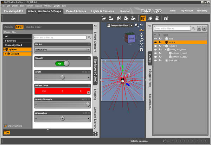The height and width of the screenshot is (145, 211).
Task: Switch to Lights & Cameras tab
Action: tap(103, 11)
